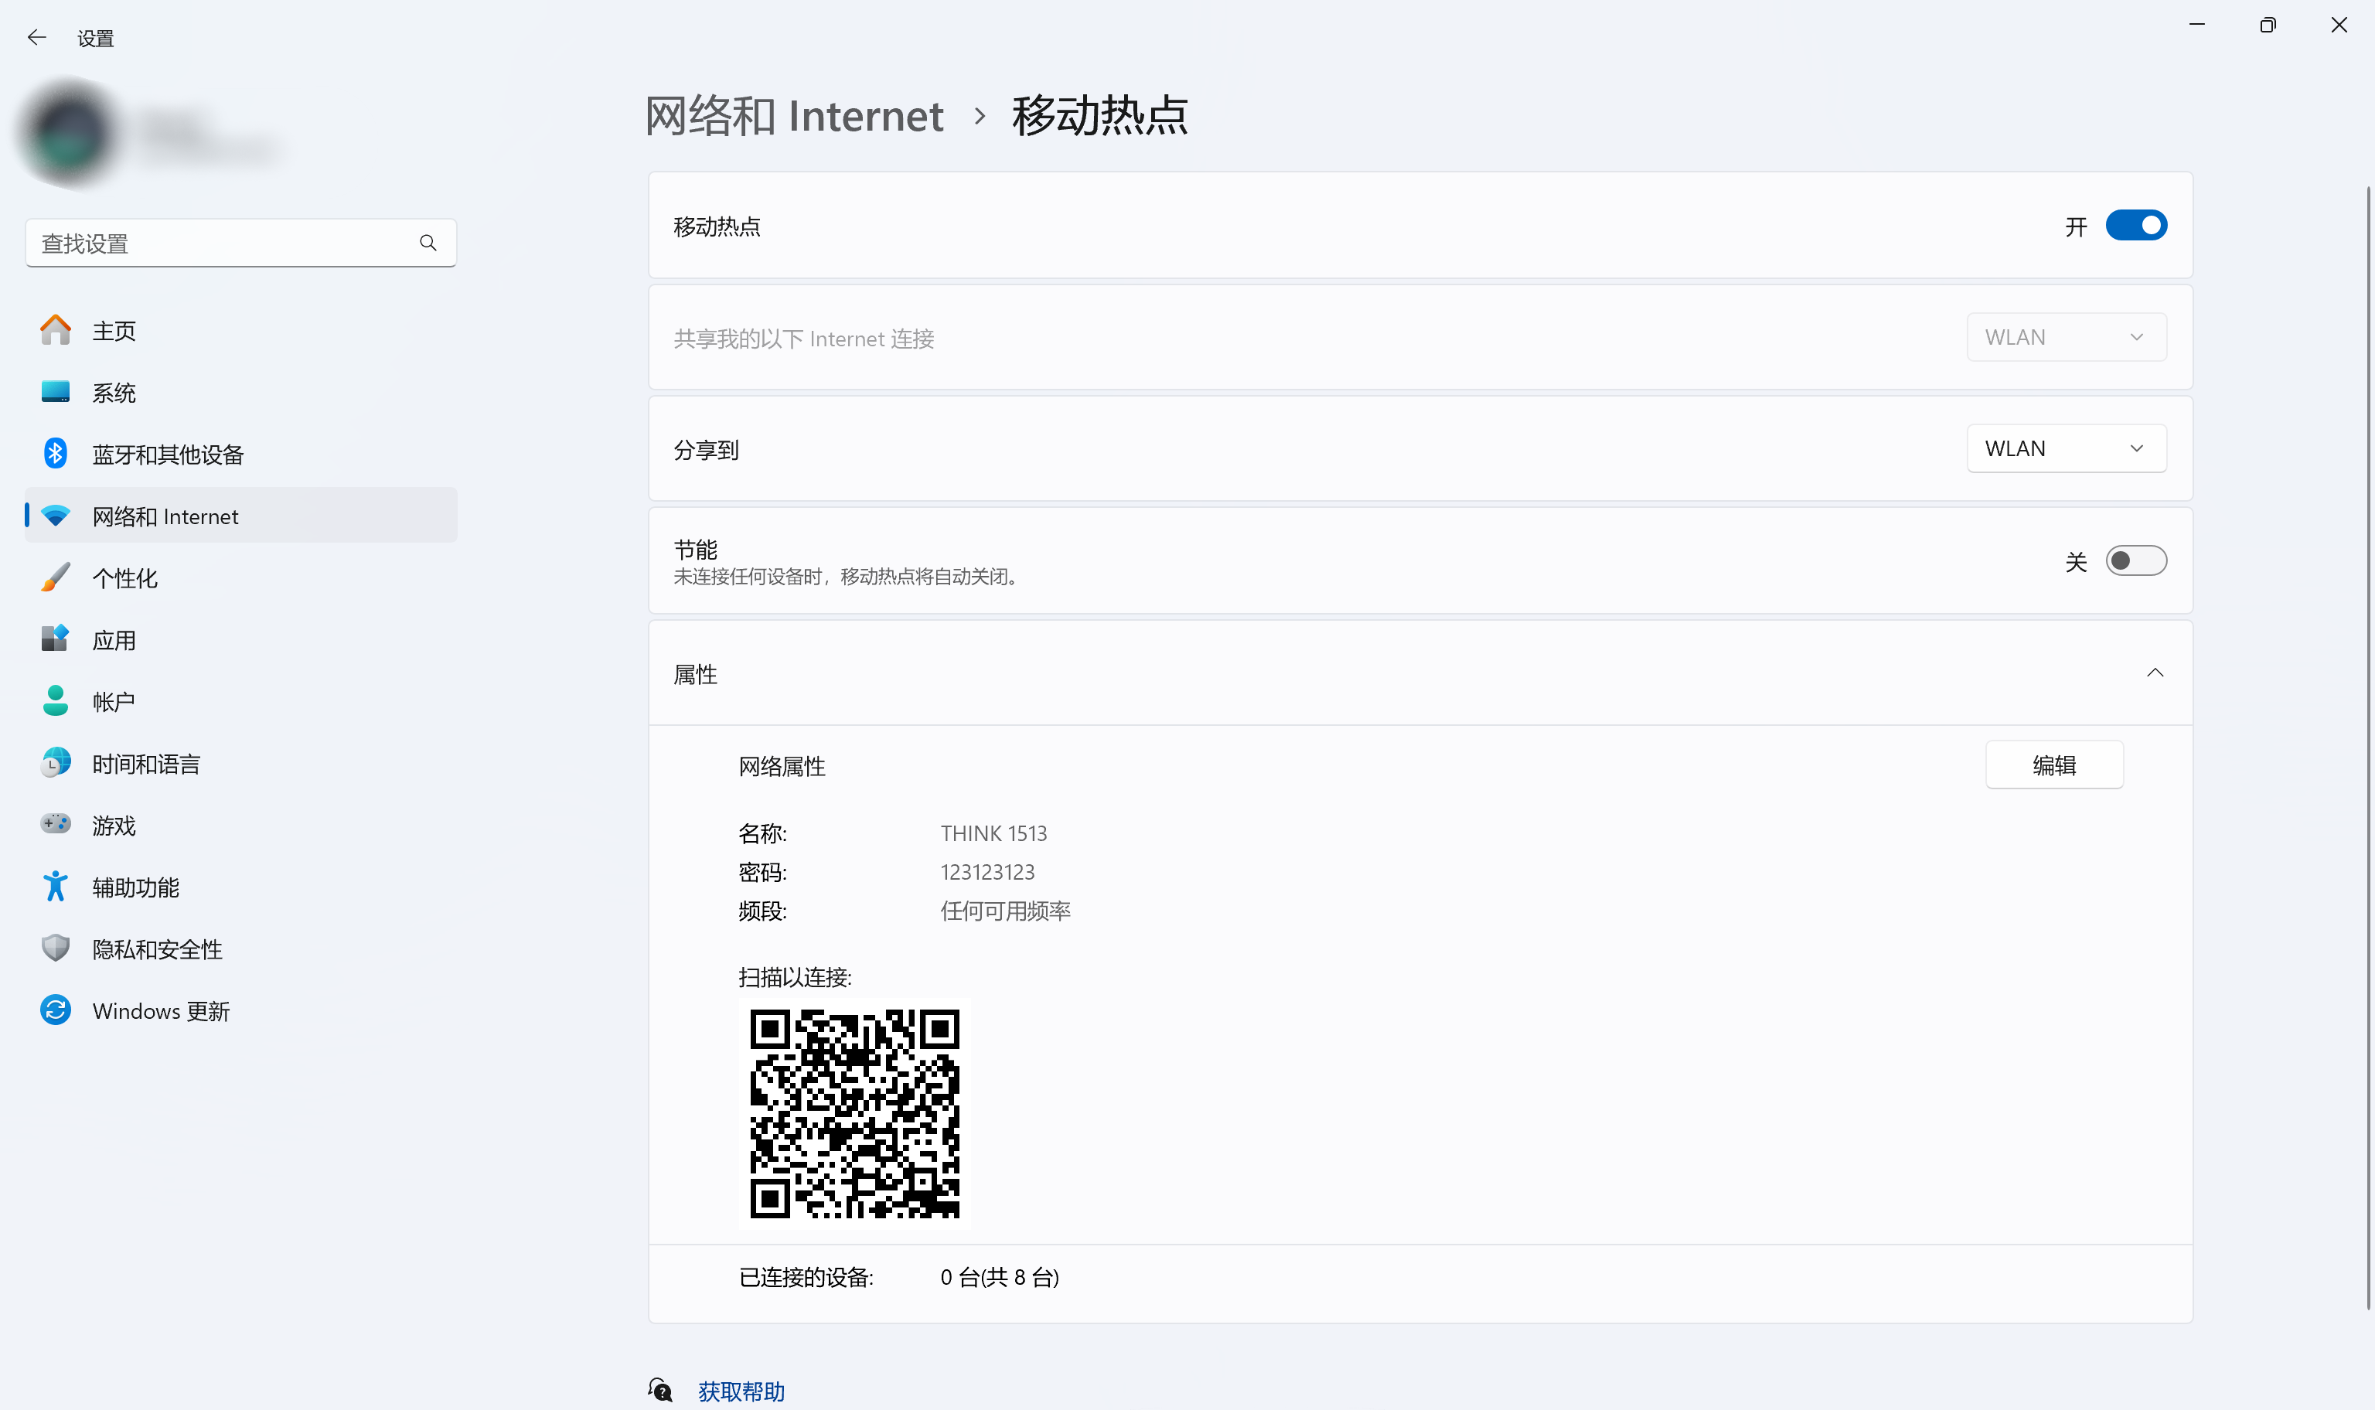Collapse the 属性 section chevron

point(2155,673)
